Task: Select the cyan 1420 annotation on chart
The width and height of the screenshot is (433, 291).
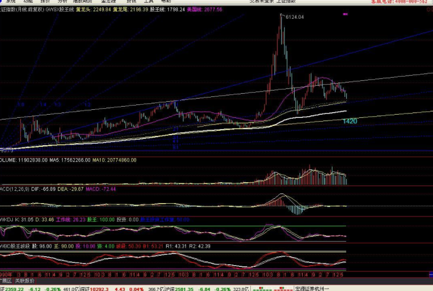Action: click(350, 121)
